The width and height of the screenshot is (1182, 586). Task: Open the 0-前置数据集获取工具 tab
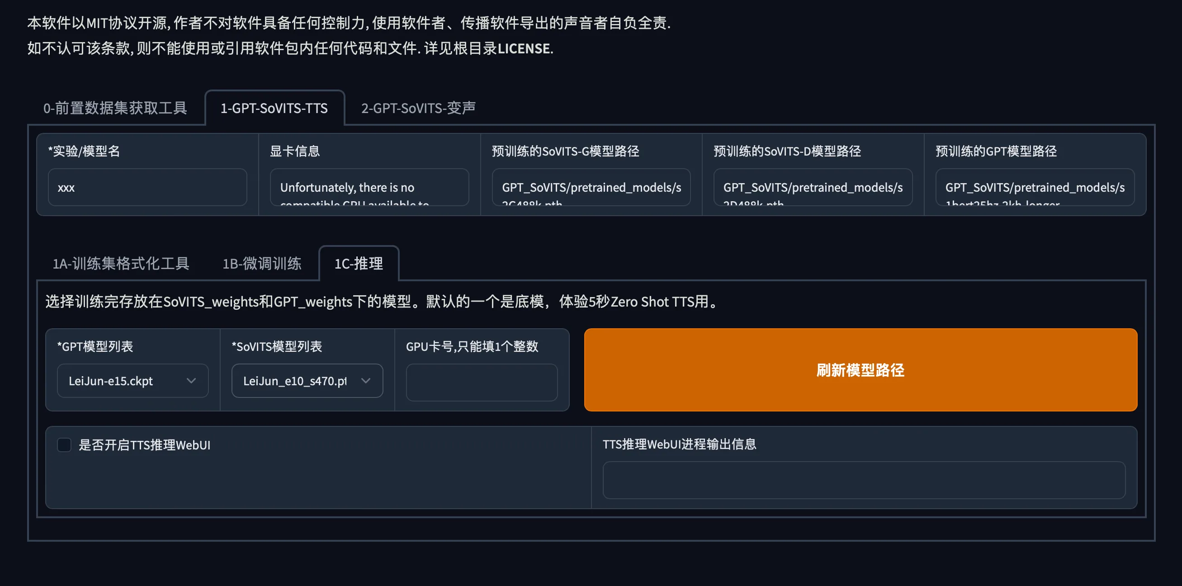pos(115,109)
